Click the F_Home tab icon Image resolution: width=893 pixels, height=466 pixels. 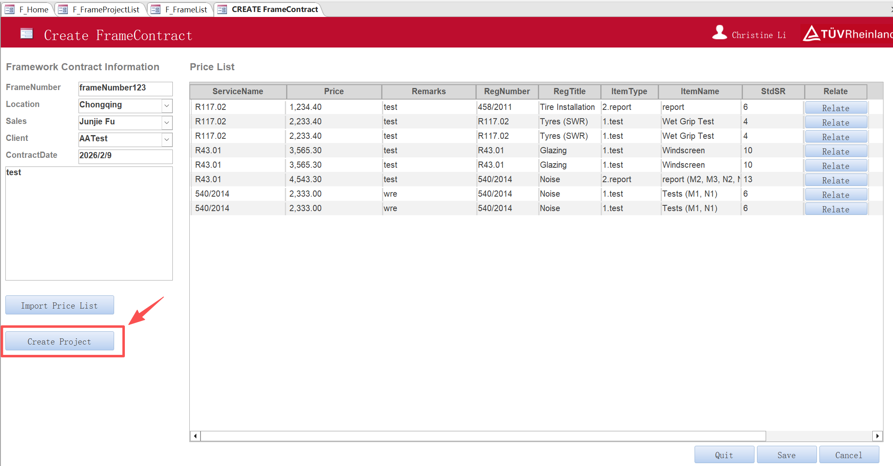click(x=10, y=10)
